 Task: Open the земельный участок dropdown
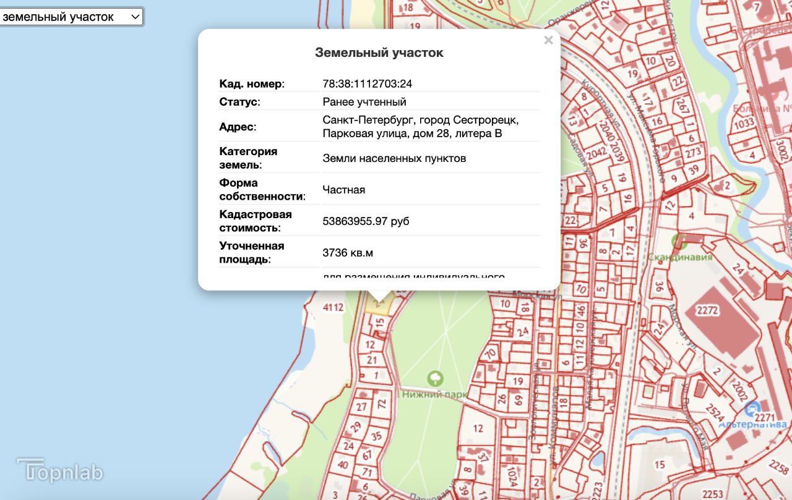(71, 17)
